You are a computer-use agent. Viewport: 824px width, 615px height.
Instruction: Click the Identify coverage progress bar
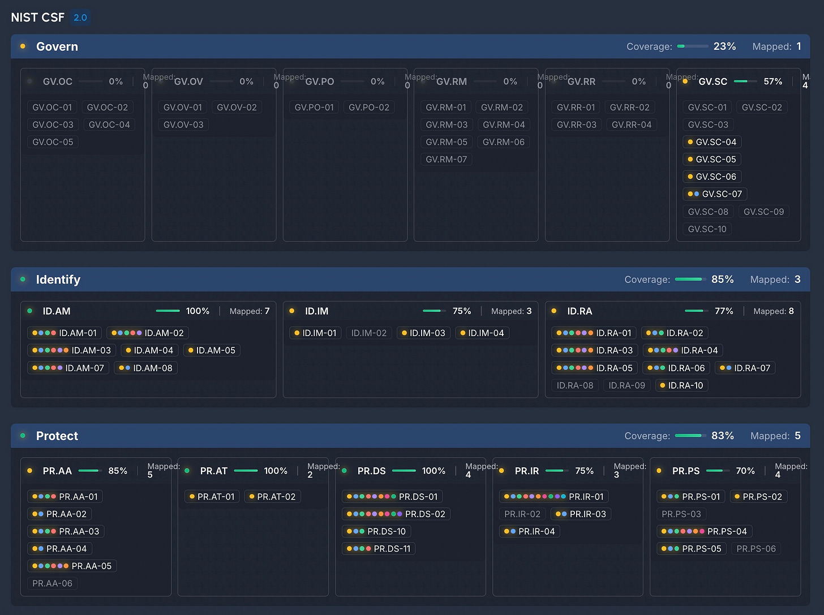click(690, 279)
